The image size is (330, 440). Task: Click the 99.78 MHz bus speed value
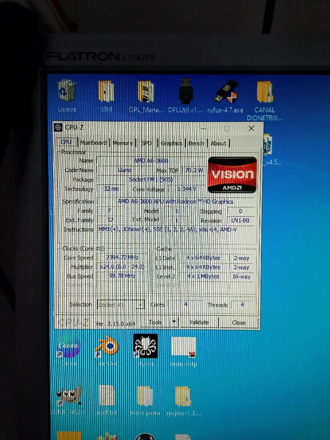tap(122, 276)
